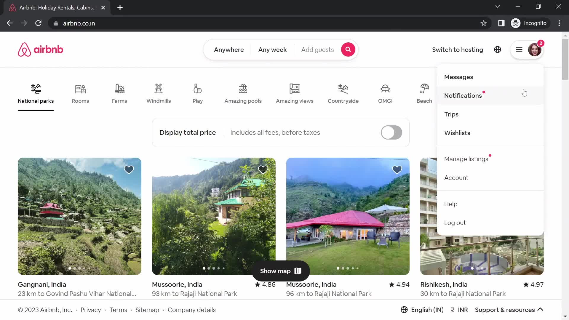Open the Beach category
Image resolution: width=569 pixels, height=320 pixels.
(424, 93)
